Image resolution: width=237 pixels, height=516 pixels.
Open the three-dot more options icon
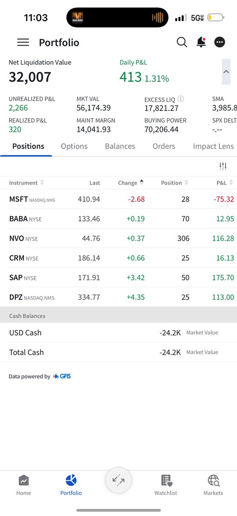point(219,42)
